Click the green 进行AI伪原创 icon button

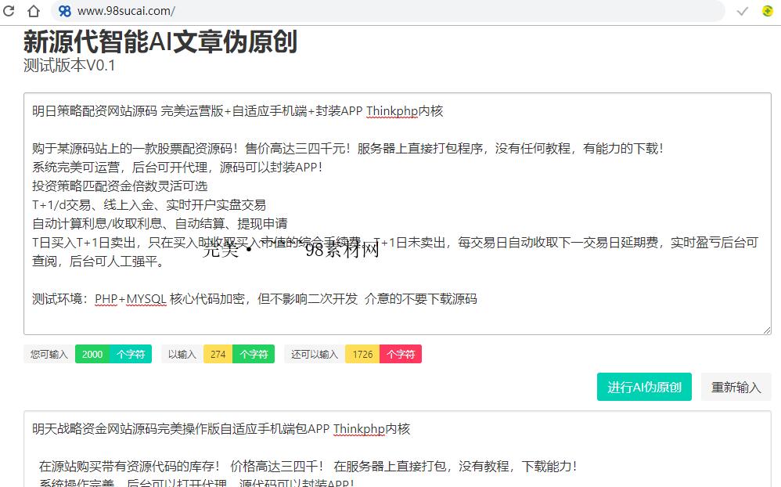coord(644,387)
